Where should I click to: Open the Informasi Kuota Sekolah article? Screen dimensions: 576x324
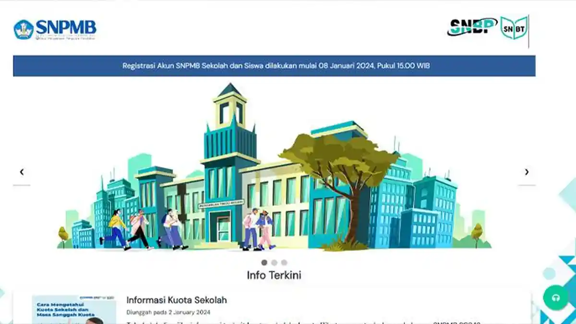[x=177, y=300]
